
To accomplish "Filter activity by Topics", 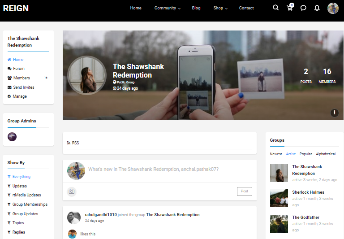I will pyautogui.click(x=16, y=223).
